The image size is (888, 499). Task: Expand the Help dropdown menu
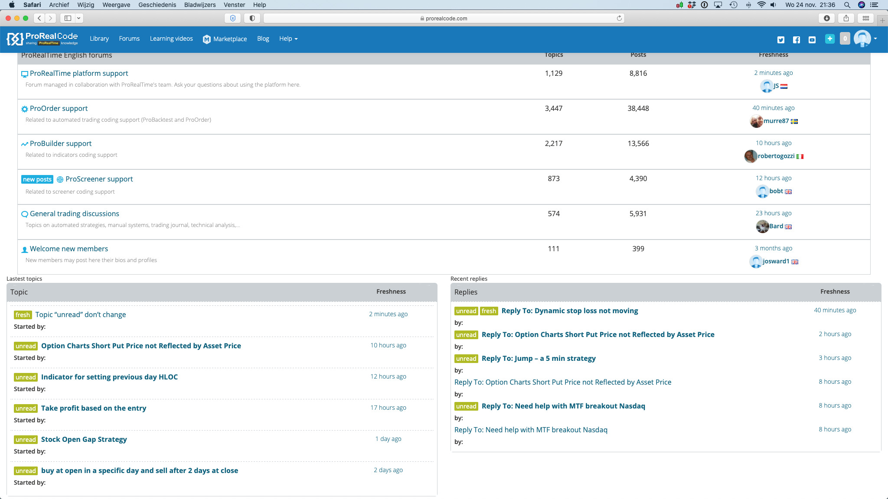coord(288,39)
